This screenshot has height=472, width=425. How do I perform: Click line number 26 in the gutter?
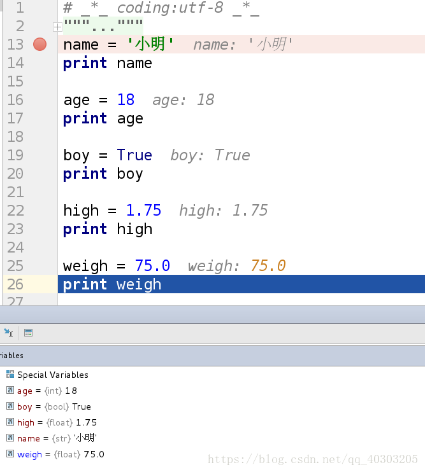coord(15,284)
